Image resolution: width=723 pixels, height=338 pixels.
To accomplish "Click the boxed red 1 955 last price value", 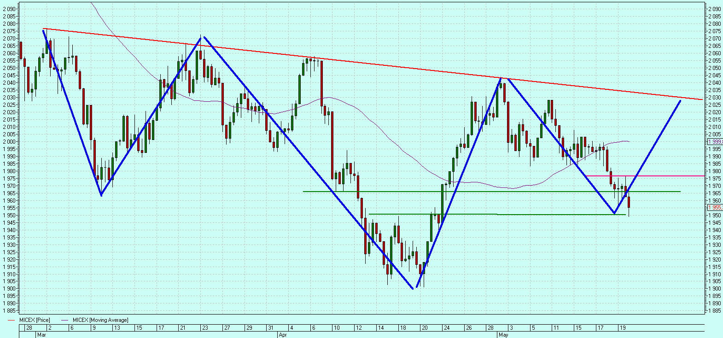I will coord(715,208).
